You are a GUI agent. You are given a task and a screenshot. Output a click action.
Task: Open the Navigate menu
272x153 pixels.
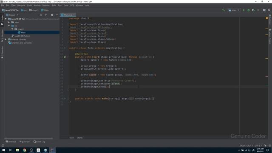pos(21,6)
